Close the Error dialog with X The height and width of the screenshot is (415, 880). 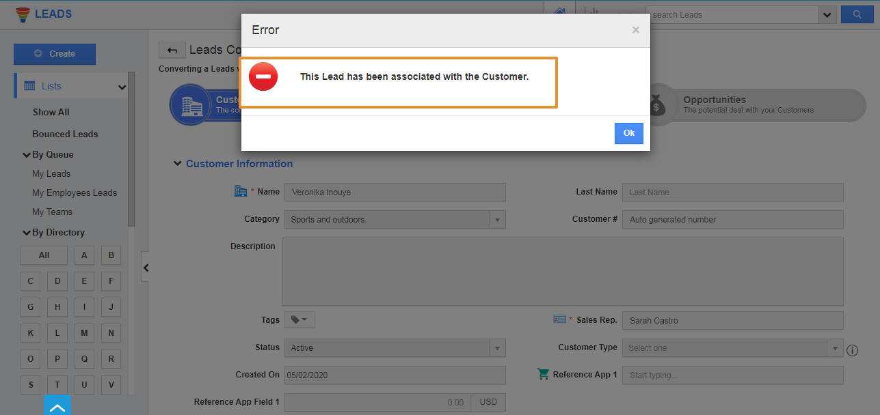636,30
